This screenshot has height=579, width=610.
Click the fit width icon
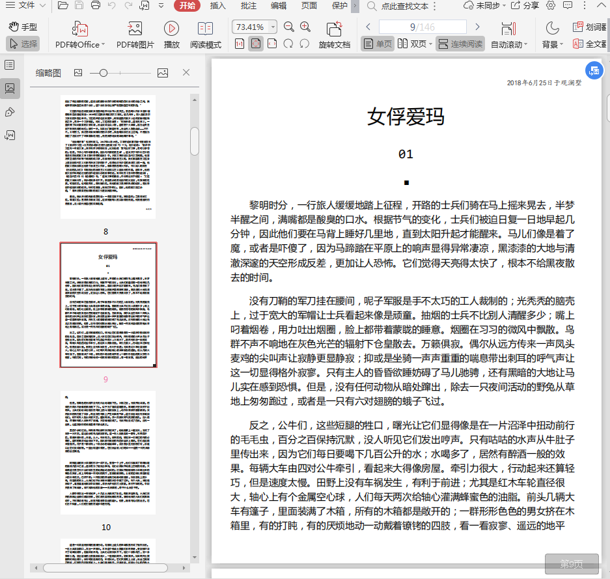272,44
